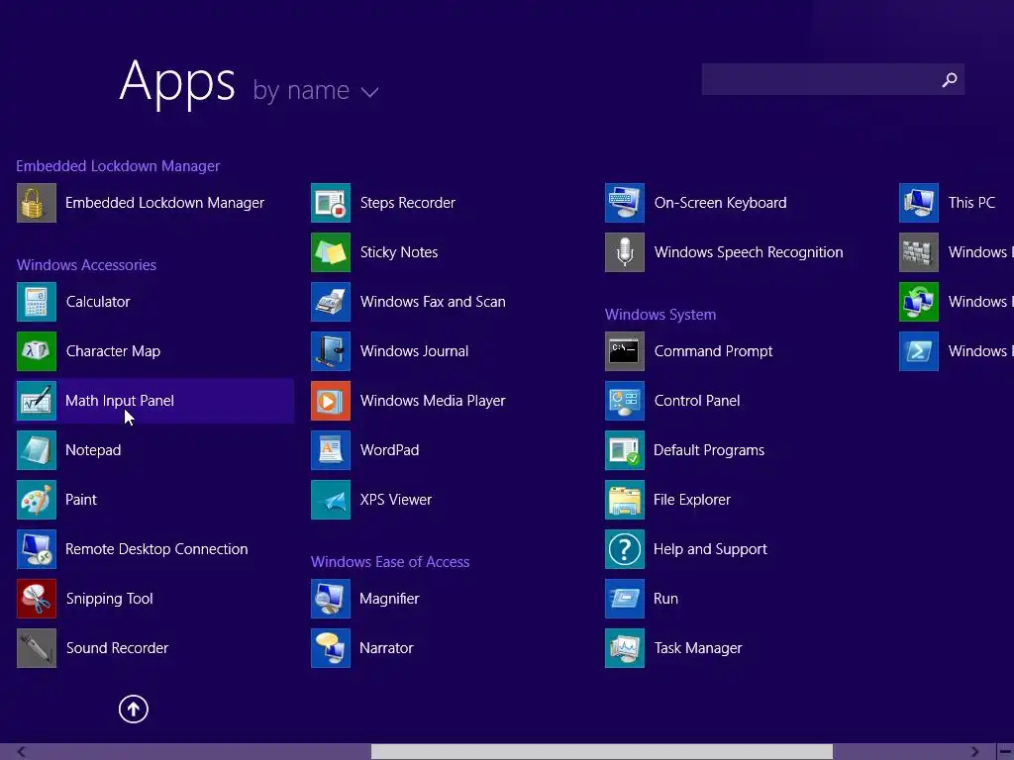The width and height of the screenshot is (1014, 760).
Task: Click the horizontal scrollbar thumb
Action: [601, 752]
